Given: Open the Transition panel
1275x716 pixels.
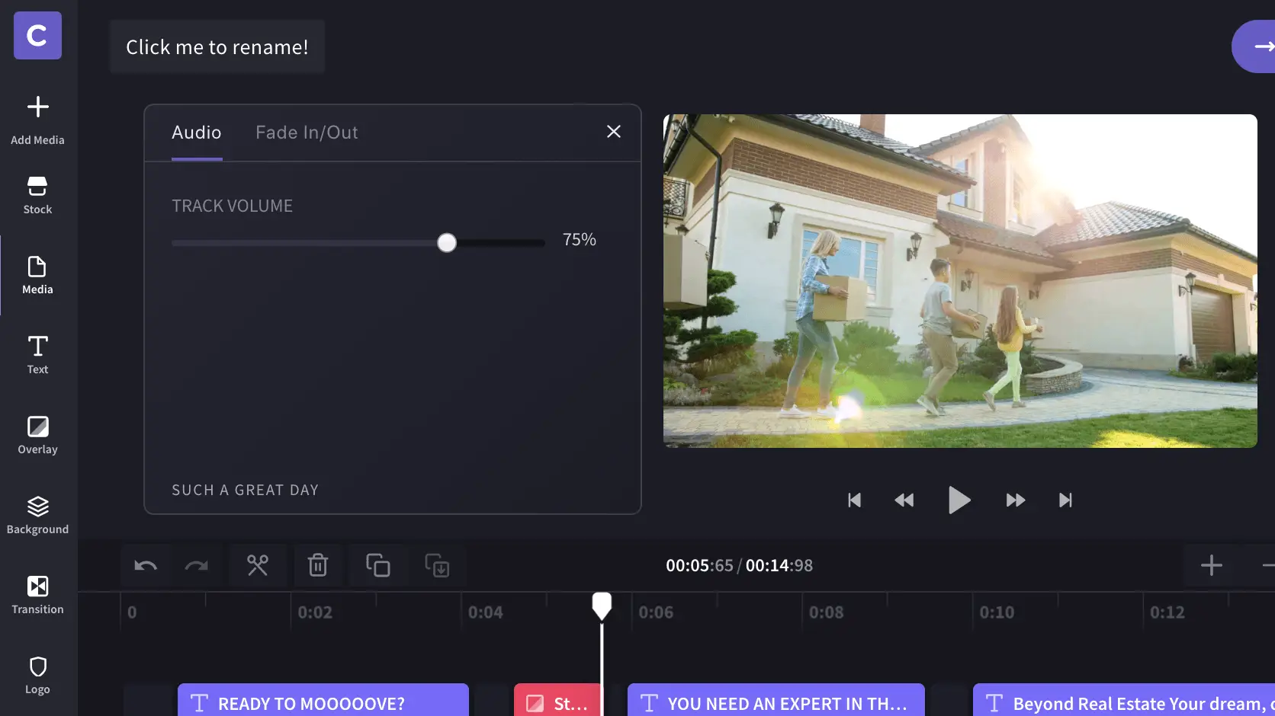Looking at the screenshot, I should (37, 595).
